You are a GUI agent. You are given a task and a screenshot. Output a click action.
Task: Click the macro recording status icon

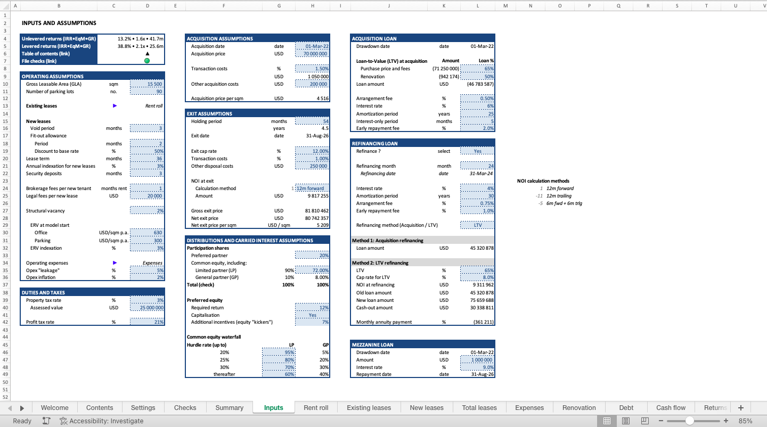[x=46, y=421]
